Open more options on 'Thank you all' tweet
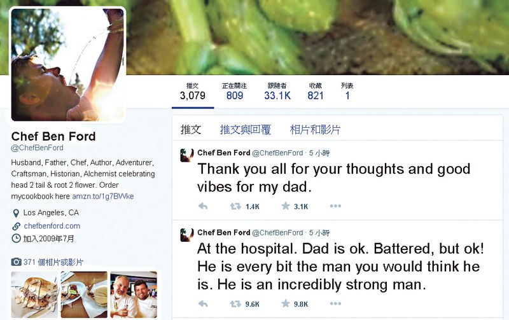The height and width of the screenshot is (320, 509). tap(335, 205)
